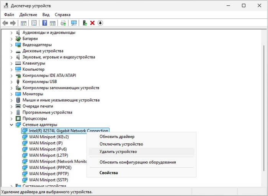Select Обновить драйвер from the context menu
The width and height of the screenshot is (268, 196).
(117, 136)
